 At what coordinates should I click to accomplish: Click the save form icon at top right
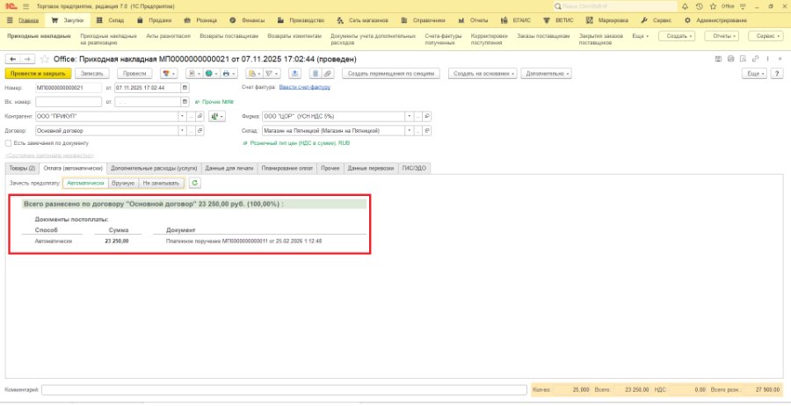tap(718, 59)
